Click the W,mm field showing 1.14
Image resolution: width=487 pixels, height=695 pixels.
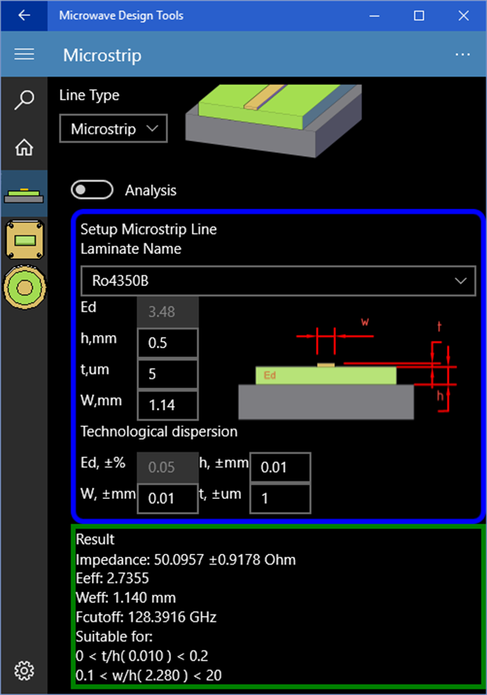[x=168, y=405]
